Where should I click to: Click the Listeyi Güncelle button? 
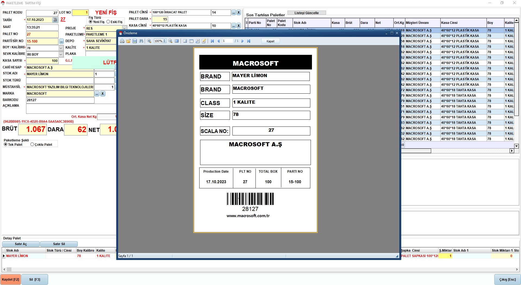(x=307, y=13)
